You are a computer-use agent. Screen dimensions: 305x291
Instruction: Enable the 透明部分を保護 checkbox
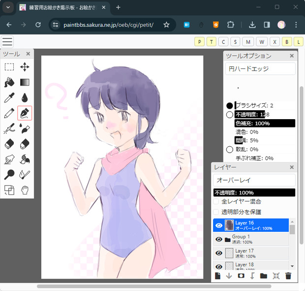(216, 212)
